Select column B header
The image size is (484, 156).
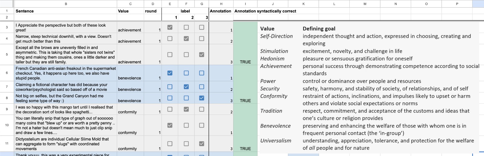pyautogui.click(x=66, y=4)
